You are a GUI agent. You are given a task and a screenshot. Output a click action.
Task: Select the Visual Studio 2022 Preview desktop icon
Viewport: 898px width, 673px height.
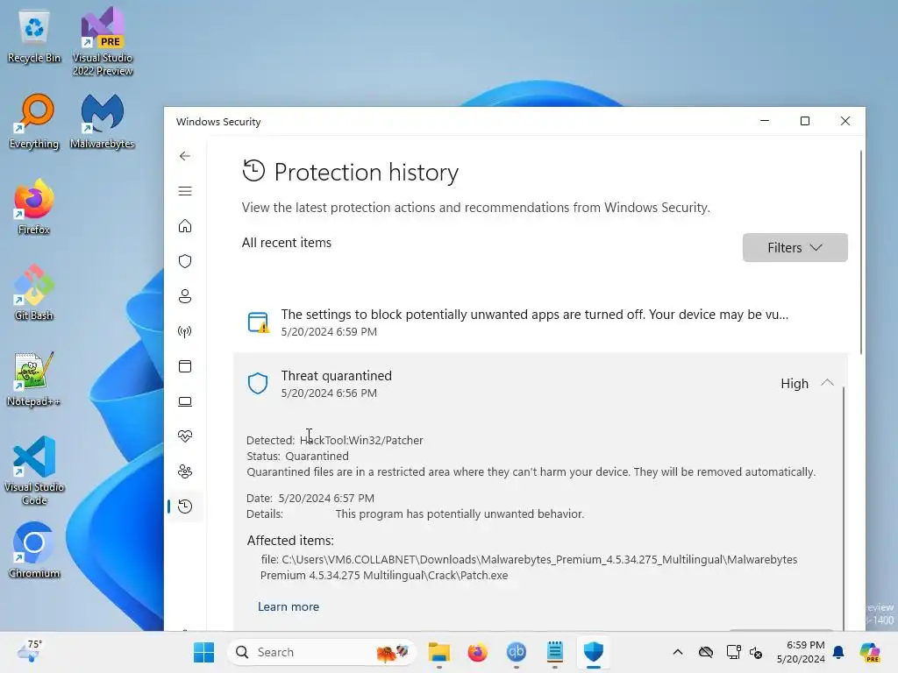(x=103, y=41)
